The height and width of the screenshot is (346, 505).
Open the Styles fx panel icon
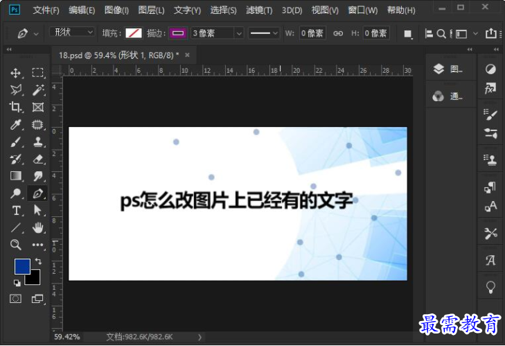tap(490, 88)
